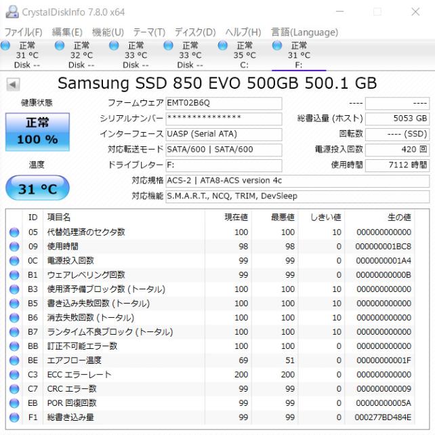Click the blue status icon for attribute B5
Screen dimensions: 435x435
point(14,304)
